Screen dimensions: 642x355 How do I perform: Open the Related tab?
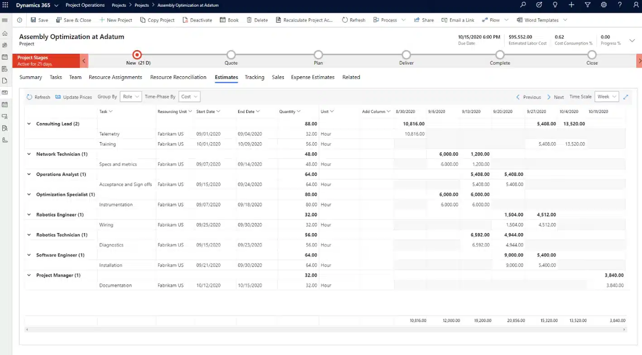click(351, 77)
